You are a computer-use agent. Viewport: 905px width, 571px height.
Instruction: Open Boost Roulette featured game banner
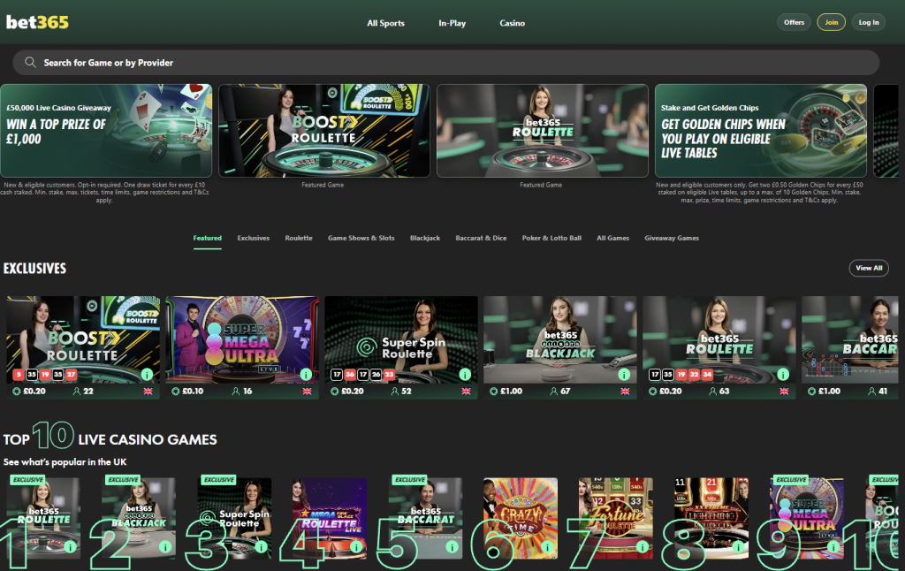click(323, 131)
